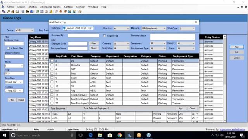248x139 pixels.
Task: Open the Masters menu
Action: click(x=21, y=7)
